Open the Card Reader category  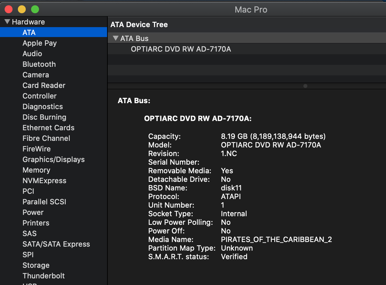pos(44,85)
